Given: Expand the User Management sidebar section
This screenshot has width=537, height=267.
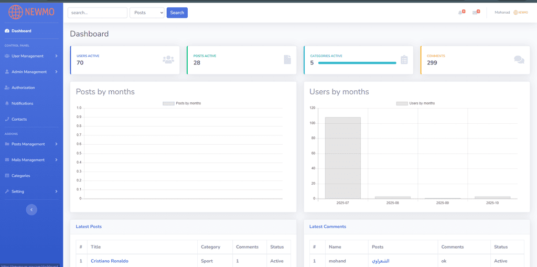Looking at the screenshot, I should coord(31,56).
